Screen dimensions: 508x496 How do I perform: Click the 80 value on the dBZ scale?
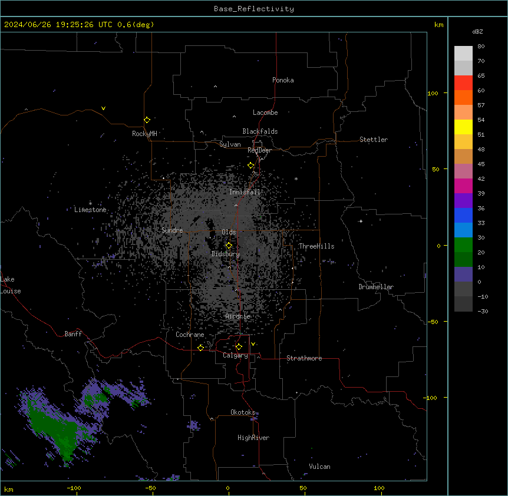tap(481, 47)
